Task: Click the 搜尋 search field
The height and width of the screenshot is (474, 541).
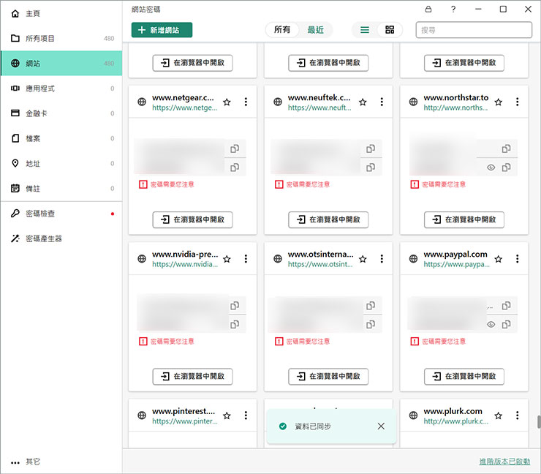Action: (x=474, y=30)
